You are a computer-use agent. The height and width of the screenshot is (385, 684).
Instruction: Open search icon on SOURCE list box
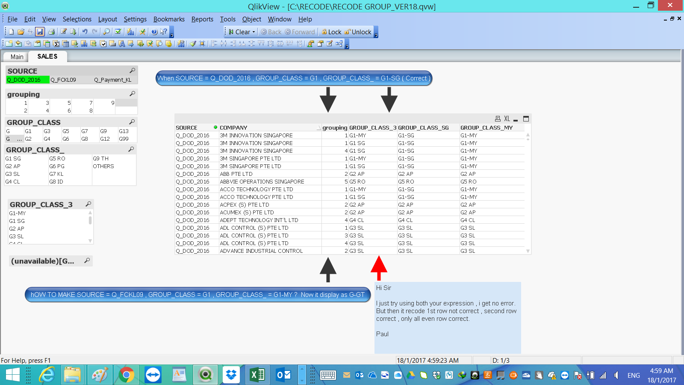[x=133, y=71]
